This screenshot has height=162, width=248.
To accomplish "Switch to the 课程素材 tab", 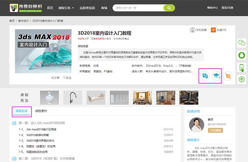I will click(x=41, y=111).
